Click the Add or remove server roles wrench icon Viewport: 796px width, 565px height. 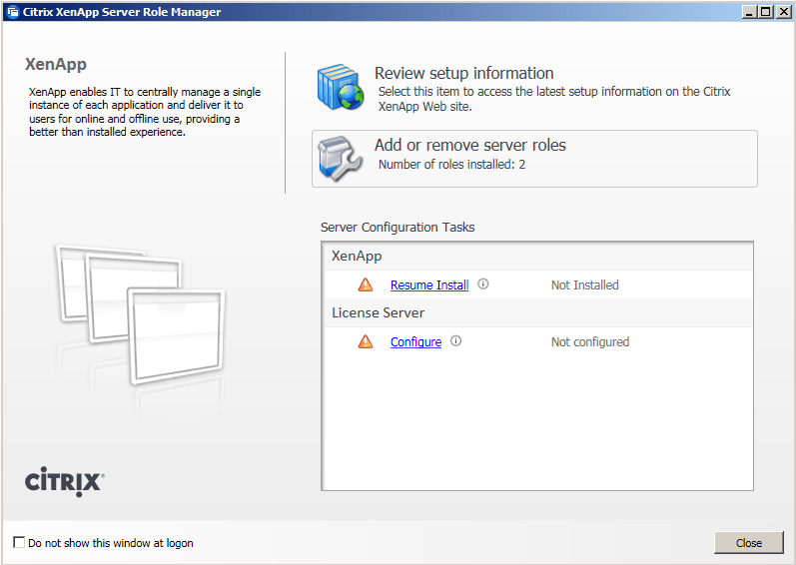[x=340, y=159]
